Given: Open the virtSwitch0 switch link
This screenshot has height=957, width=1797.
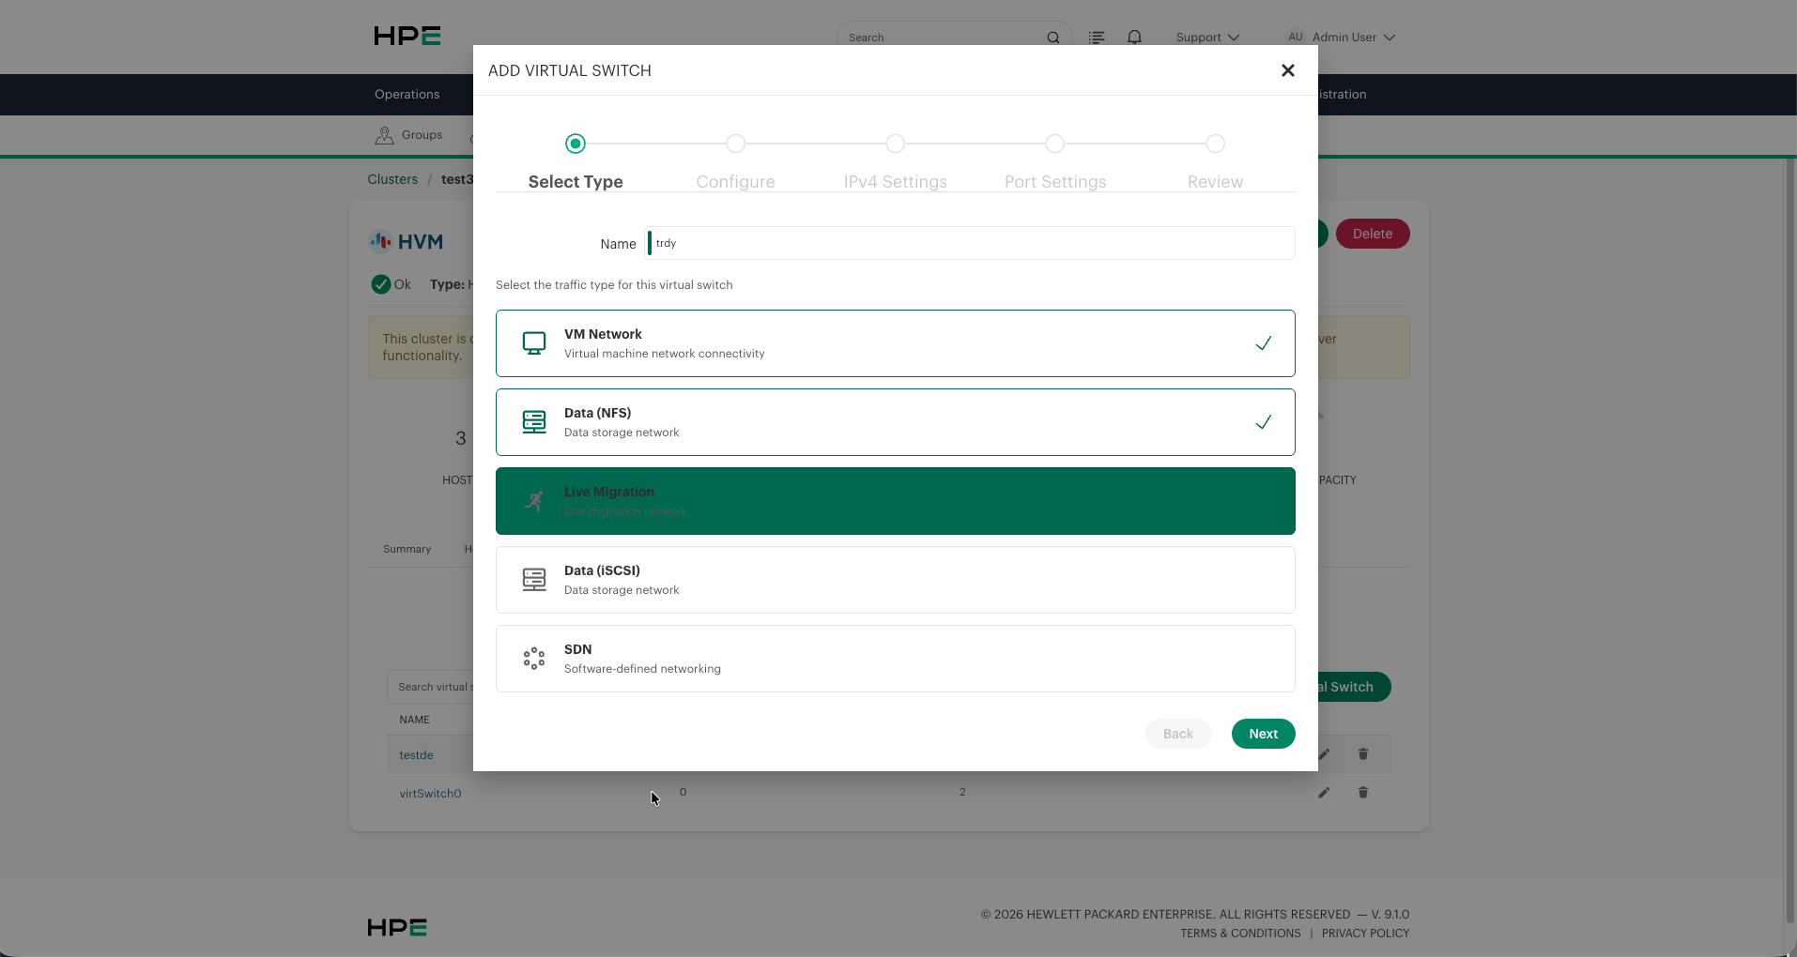Looking at the screenshot, I should tap(430, 794).
